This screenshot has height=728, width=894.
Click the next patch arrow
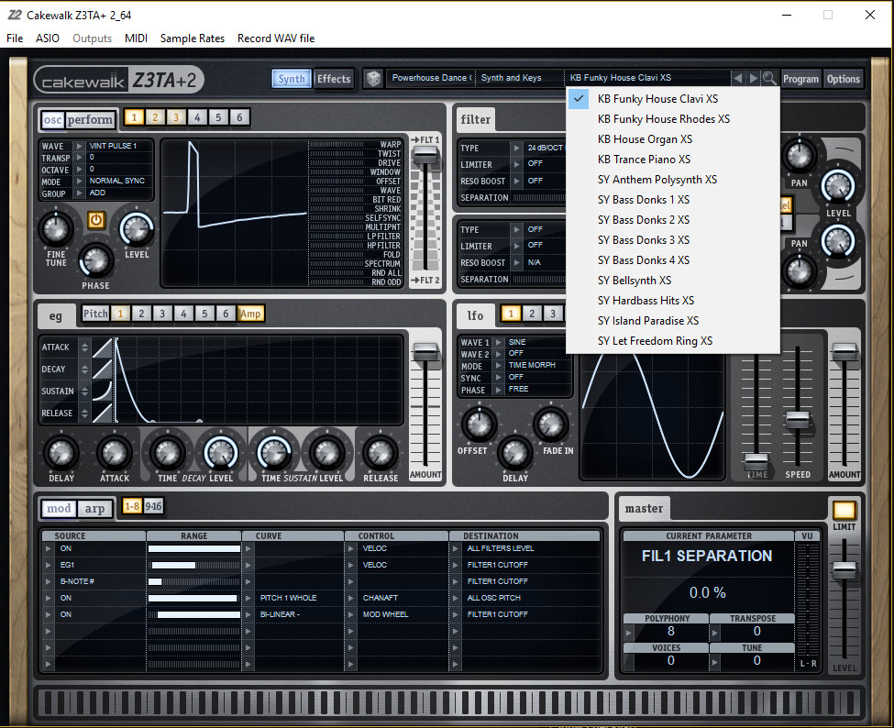[x=752, y=79]
